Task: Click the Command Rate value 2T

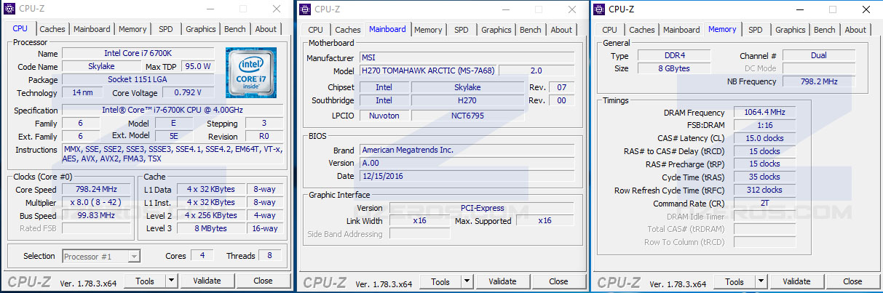Action: coord(764,204)
